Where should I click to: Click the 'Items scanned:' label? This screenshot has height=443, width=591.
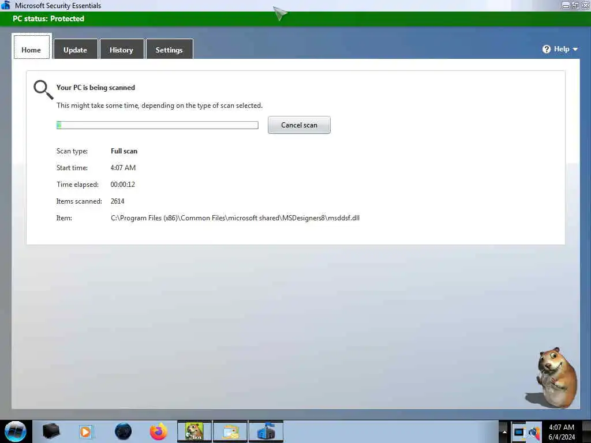79,201
